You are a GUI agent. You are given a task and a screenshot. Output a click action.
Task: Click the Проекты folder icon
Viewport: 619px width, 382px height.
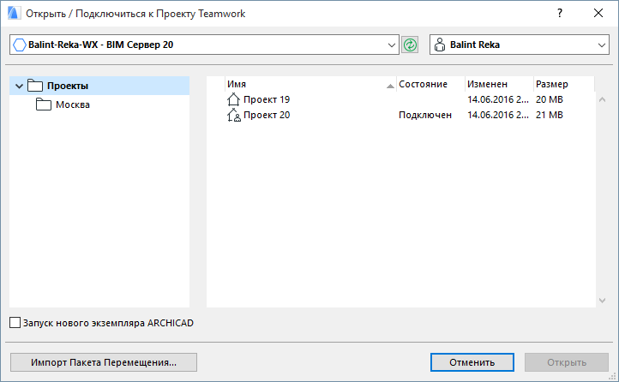[35, 86]
